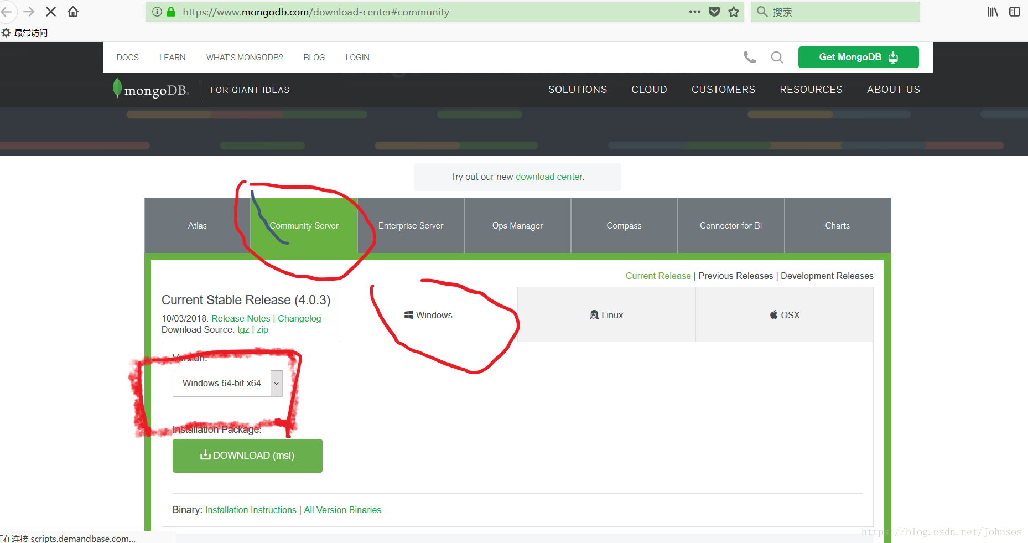
Task: Switch to the Enterprise Server tab
Action: 411,225
